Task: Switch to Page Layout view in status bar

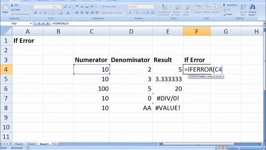Action: [x=222, y=148]
